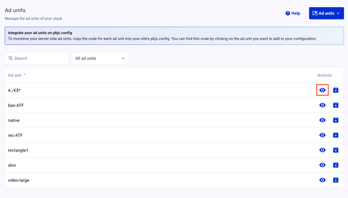This screenshot has width=348, height=198.
Task: View the video-large unit eye icon
Action: tap(322, 180)
